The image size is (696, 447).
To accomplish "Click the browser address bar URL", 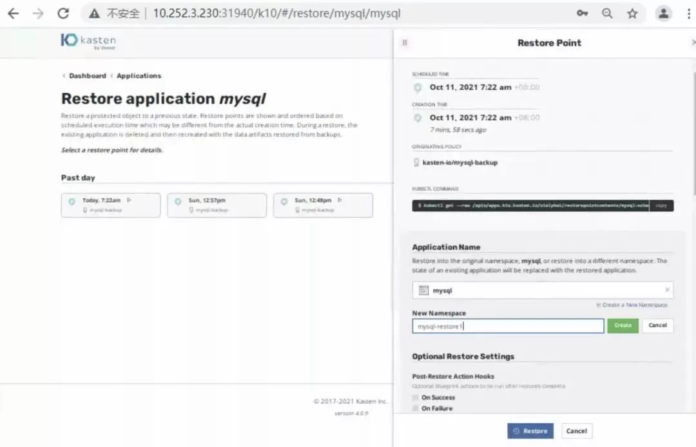I will [x=276, y=14].
